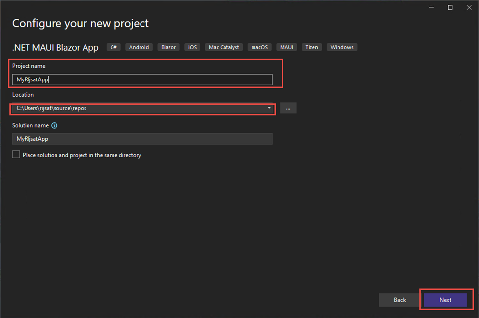Open the browse folder dialog with ellipsis button

pos(288,108)
